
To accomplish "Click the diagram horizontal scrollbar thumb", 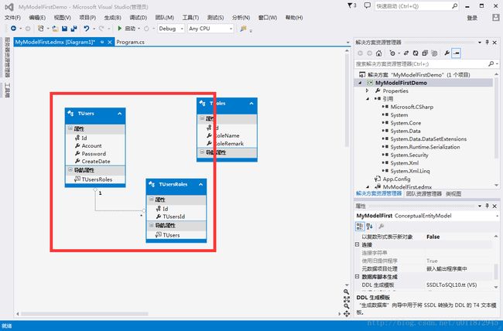I will click(x=84, y=314).
